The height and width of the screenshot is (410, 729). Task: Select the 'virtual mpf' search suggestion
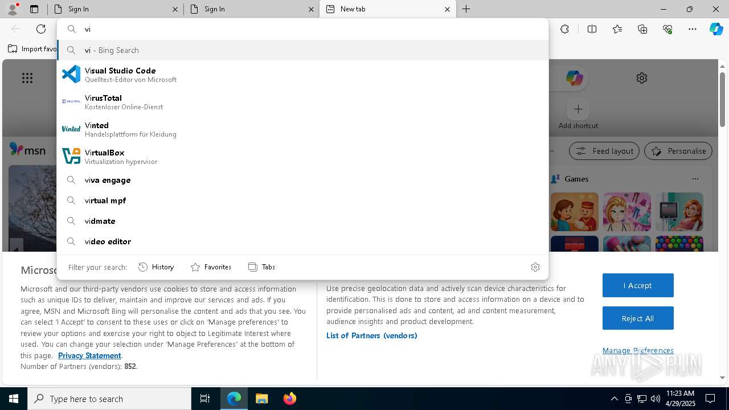[302, 200]
